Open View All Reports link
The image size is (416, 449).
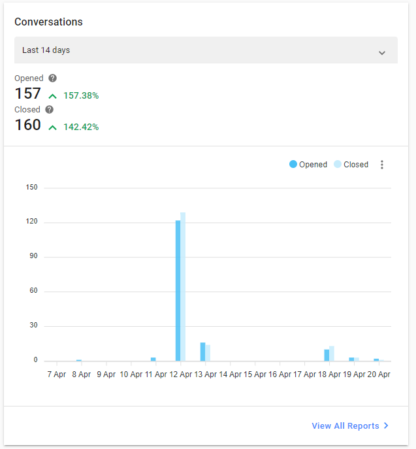(350, 425)
